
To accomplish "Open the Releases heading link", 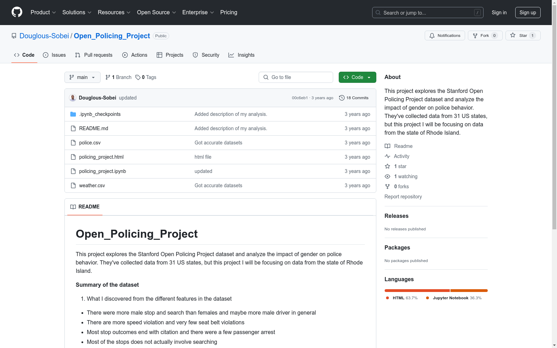I will pos(397,216).
